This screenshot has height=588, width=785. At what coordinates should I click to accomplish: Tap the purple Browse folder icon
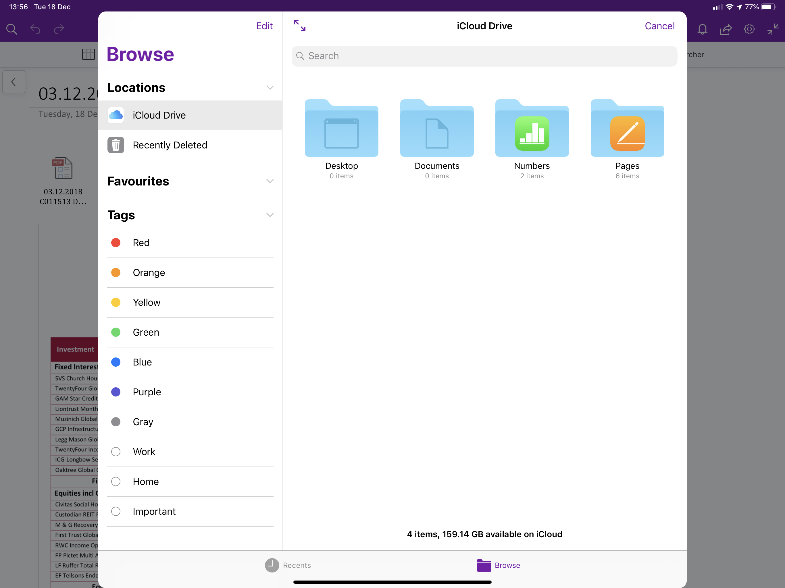pyautogui.click(x=484, y=565)
